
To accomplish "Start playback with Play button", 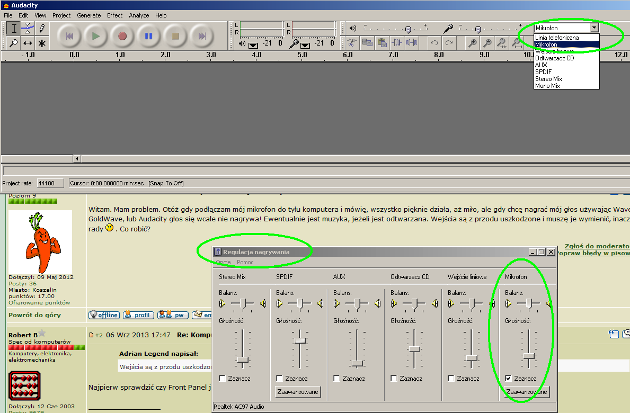I will 96,36.
